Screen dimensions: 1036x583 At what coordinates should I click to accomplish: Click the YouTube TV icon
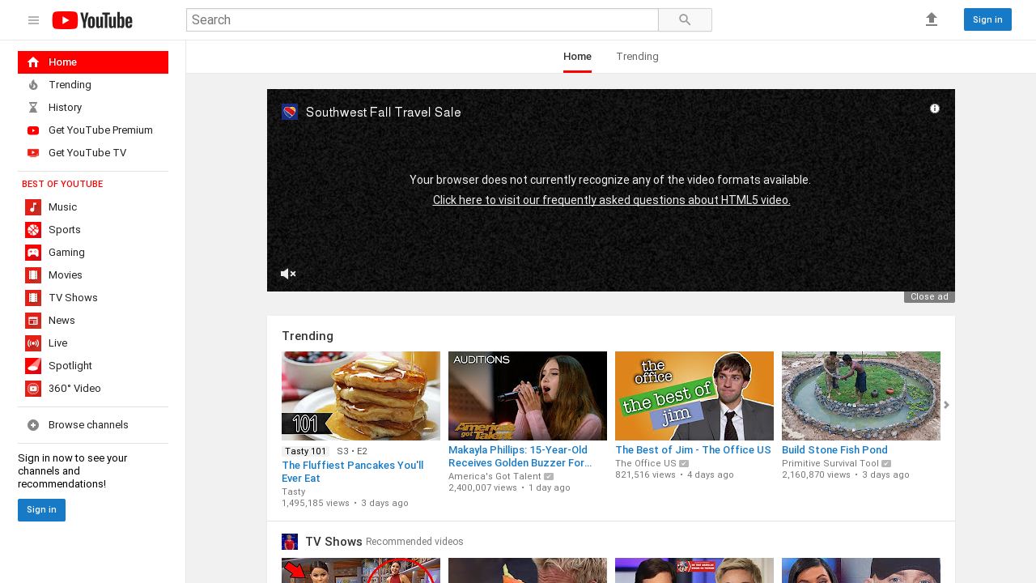[33, 153]
